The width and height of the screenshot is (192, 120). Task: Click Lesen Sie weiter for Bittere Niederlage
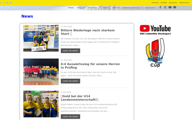tap(70, 51)
